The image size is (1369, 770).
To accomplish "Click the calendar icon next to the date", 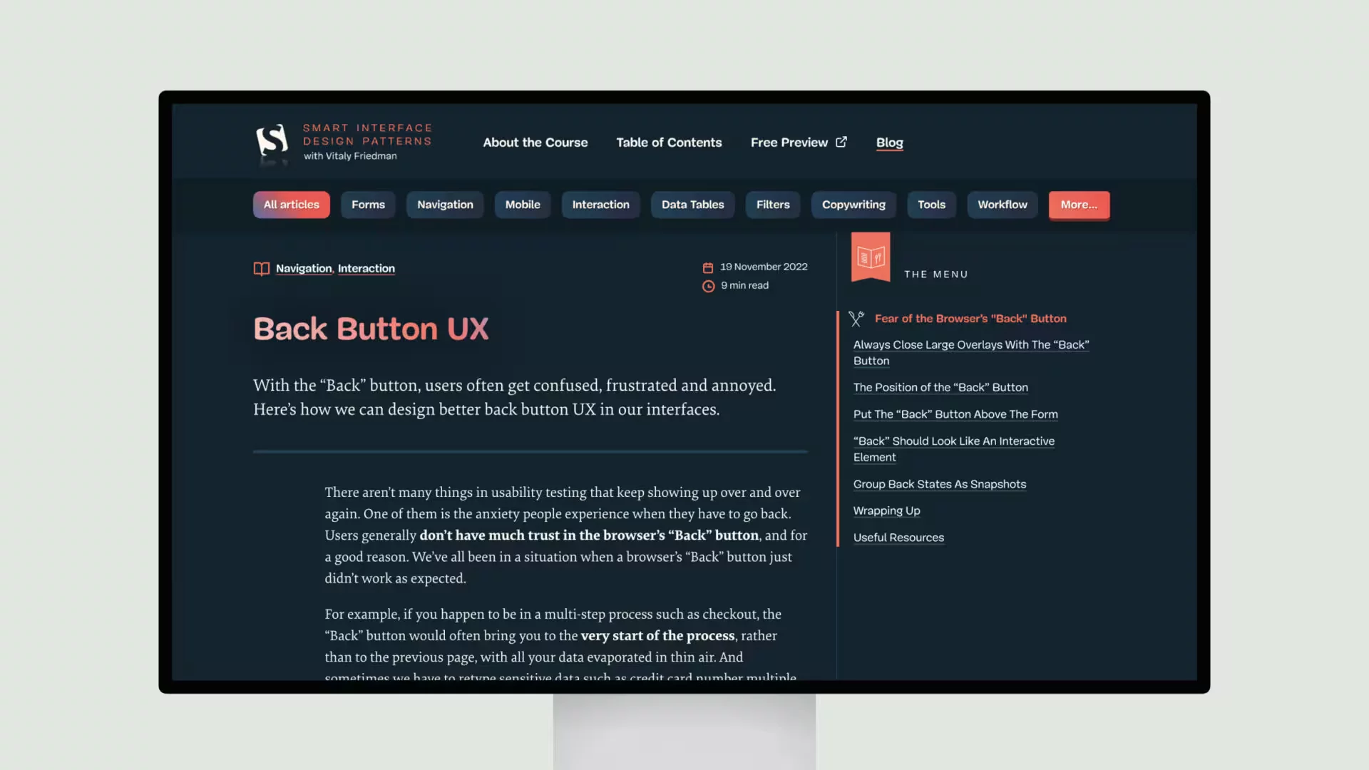I will [x=708, y=267].
